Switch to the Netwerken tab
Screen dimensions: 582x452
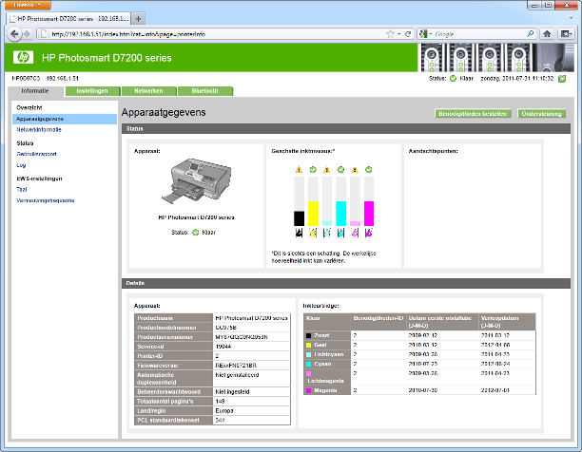point(147,91)
